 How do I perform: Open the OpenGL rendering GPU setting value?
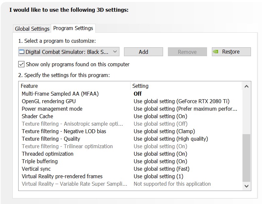182,101
